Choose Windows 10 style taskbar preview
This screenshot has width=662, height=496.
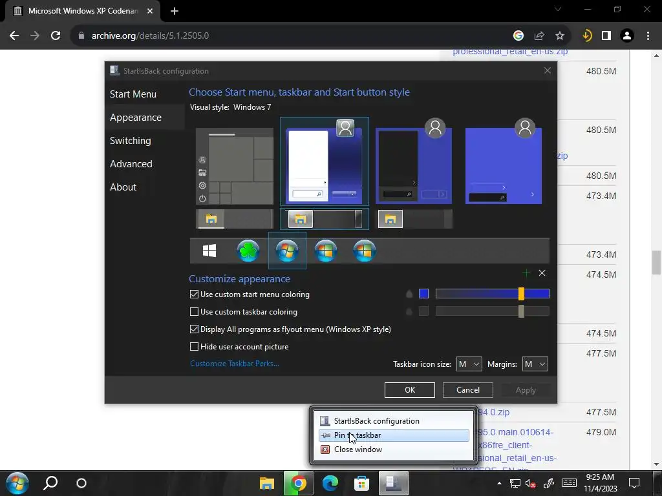[235, 219]
